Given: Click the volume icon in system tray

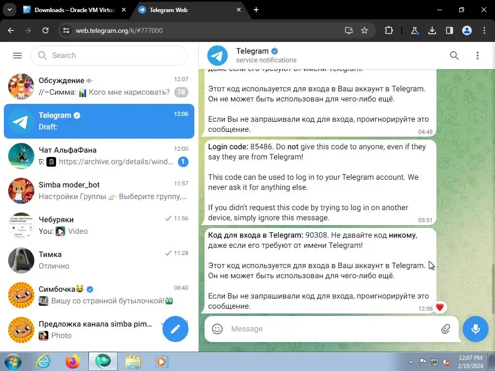Looking at the screenshot, I should click(446, 362).
